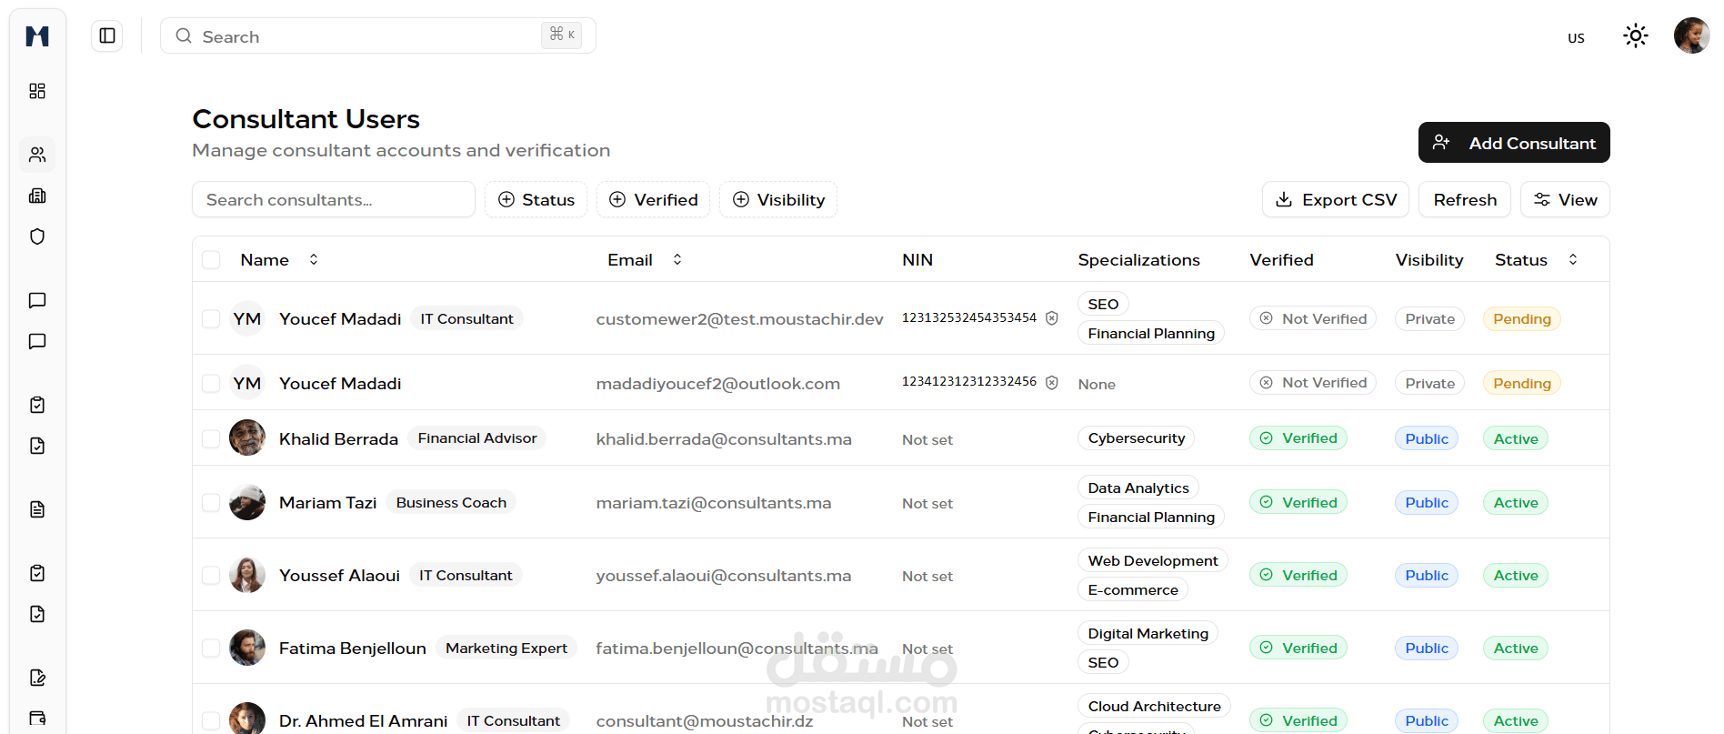This screenshot has height=734, width=1724.
Task: Click the Digital Marketing specialization tag
Action: (x=1148, y=633)
